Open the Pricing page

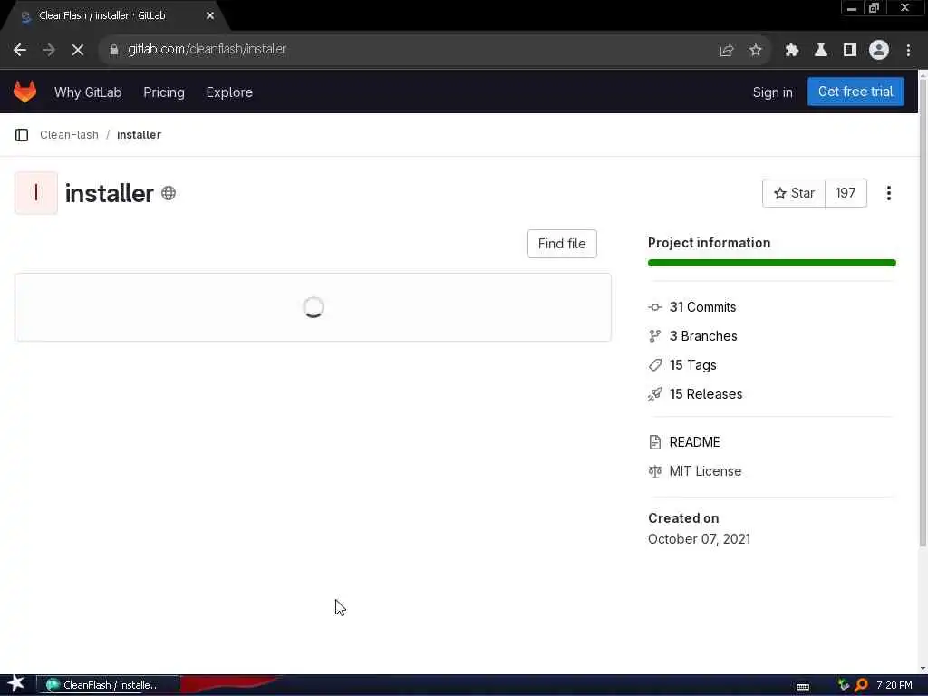click(164, 92)
